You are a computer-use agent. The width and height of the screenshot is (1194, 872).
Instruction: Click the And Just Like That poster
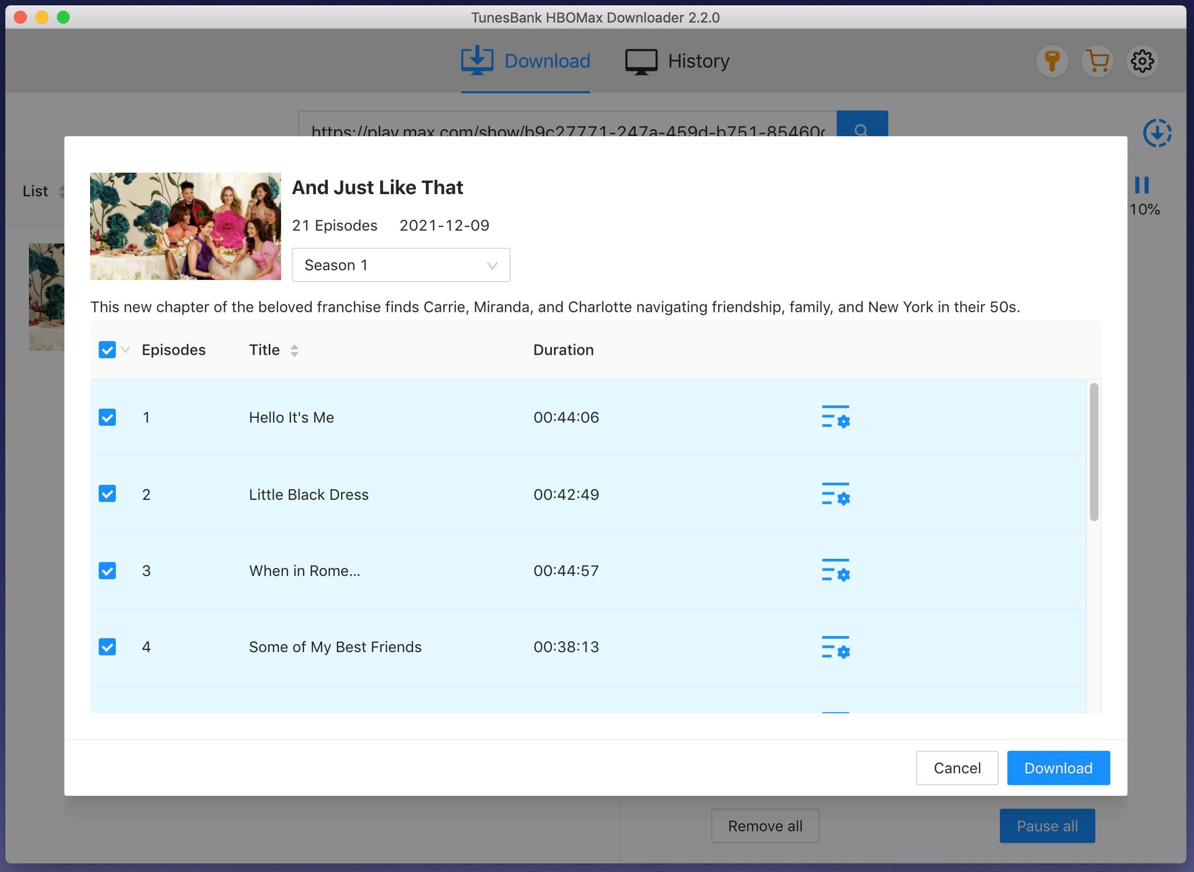tap(186, 226)
